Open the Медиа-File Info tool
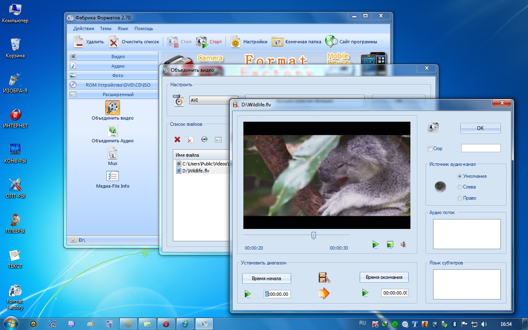The width and height of the screenshot is (528, 330). [x=113, y=176]
